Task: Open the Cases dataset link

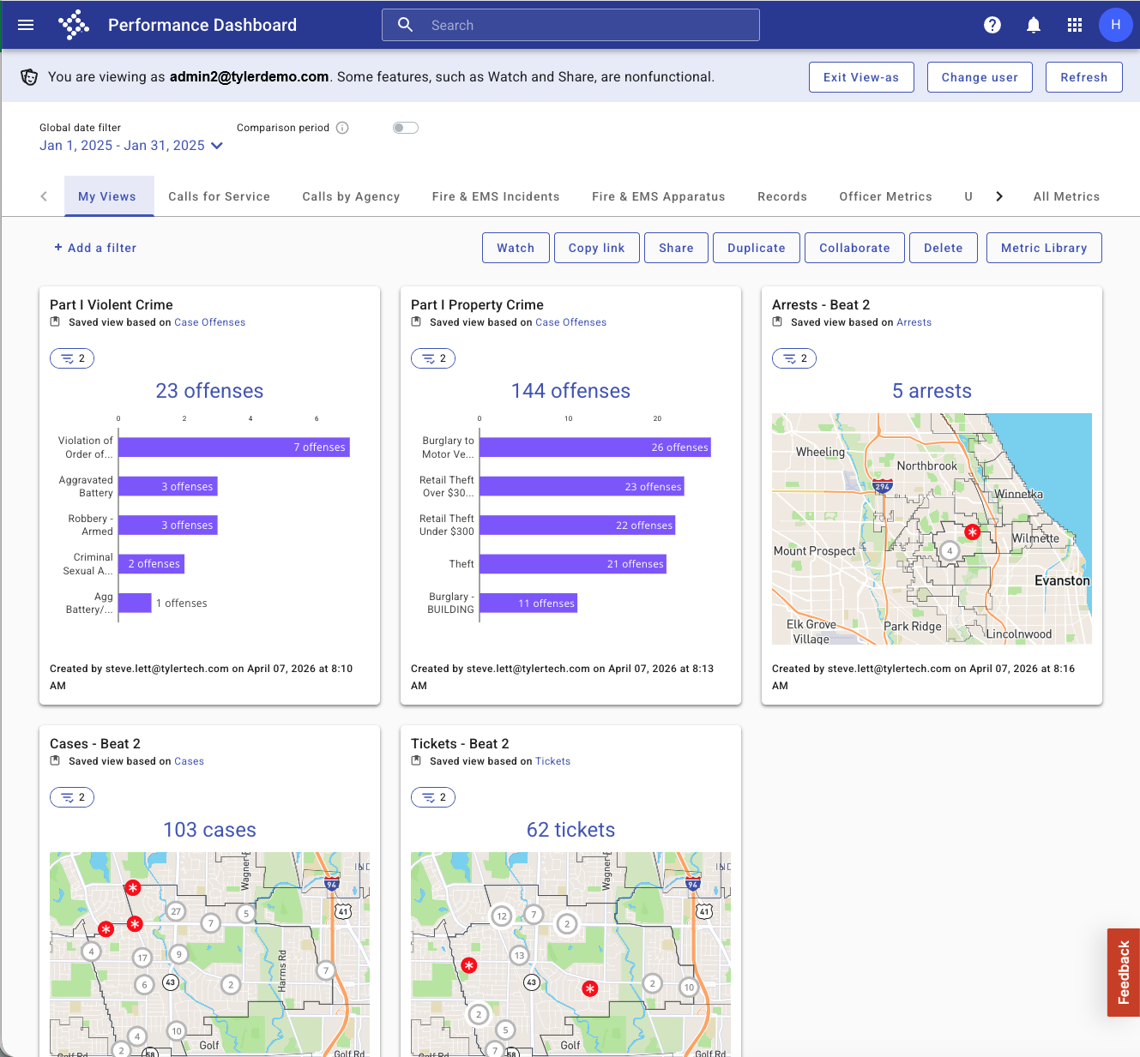Action: 189,761
